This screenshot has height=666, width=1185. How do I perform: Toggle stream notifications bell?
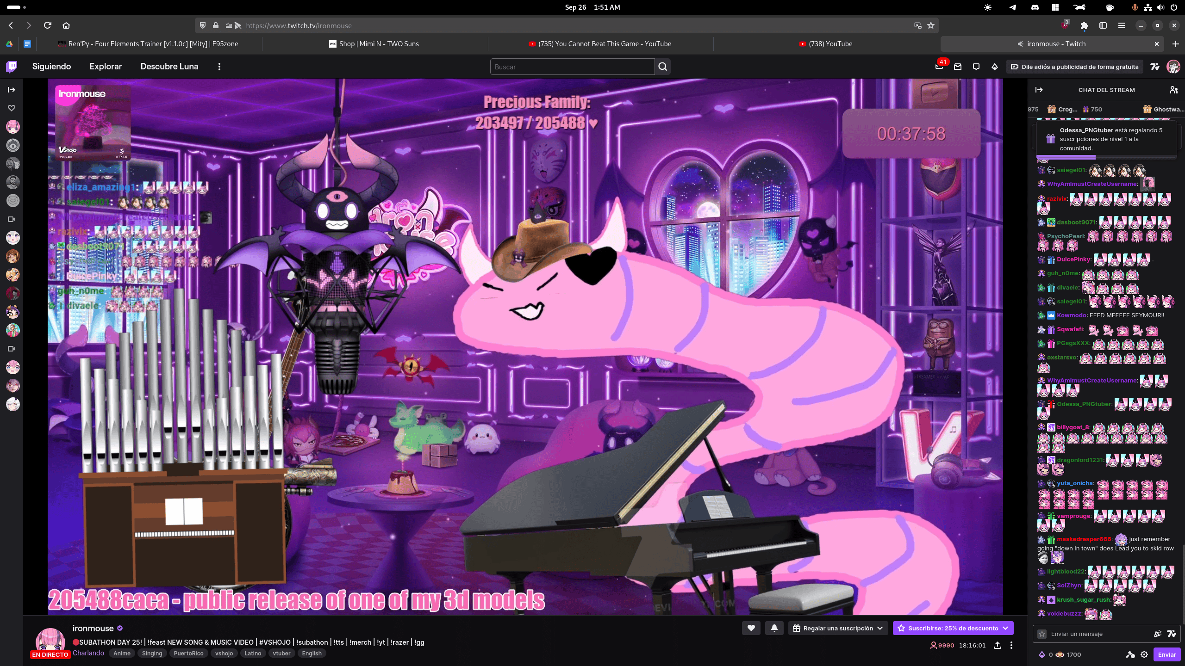pyautogui.click(x=774, y=628)
